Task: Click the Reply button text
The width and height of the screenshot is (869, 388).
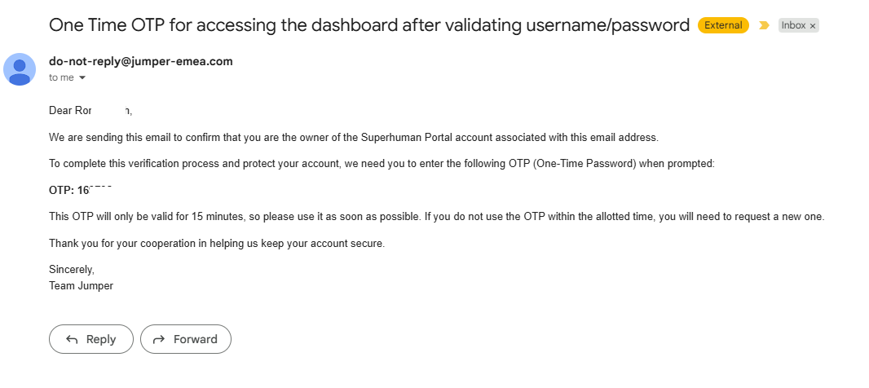Action: pyautogui.click(x=101, y=339)
